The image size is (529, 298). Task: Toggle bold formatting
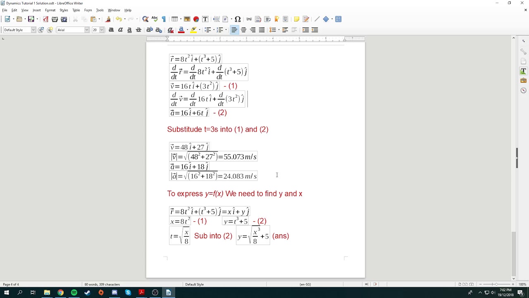[x=111, y=30]
